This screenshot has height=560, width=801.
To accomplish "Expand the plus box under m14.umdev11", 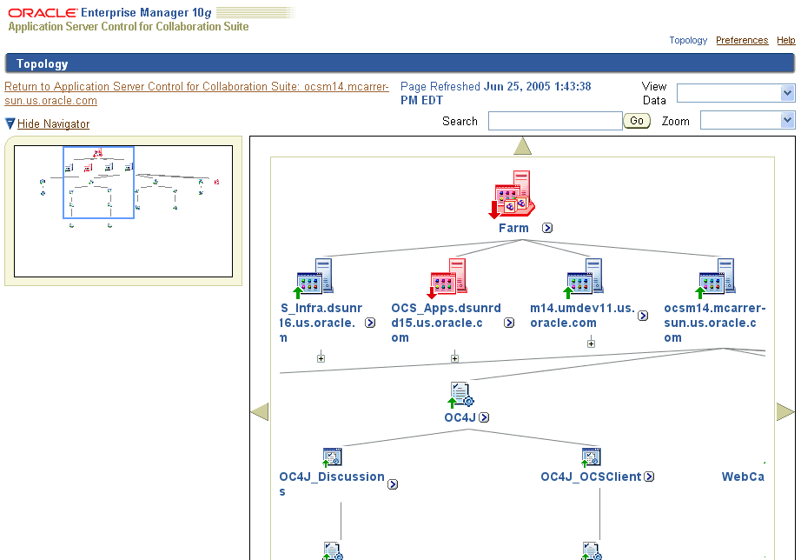I will [591, 342].
